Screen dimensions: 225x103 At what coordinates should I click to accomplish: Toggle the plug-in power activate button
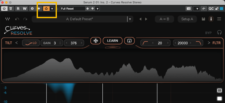click(4, 9)
